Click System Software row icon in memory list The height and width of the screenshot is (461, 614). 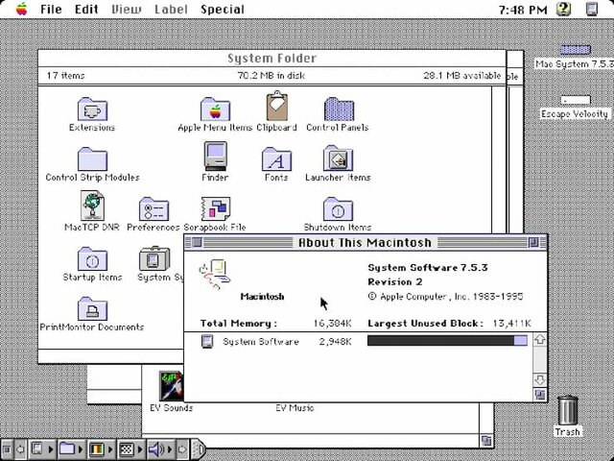coord(207,341)
